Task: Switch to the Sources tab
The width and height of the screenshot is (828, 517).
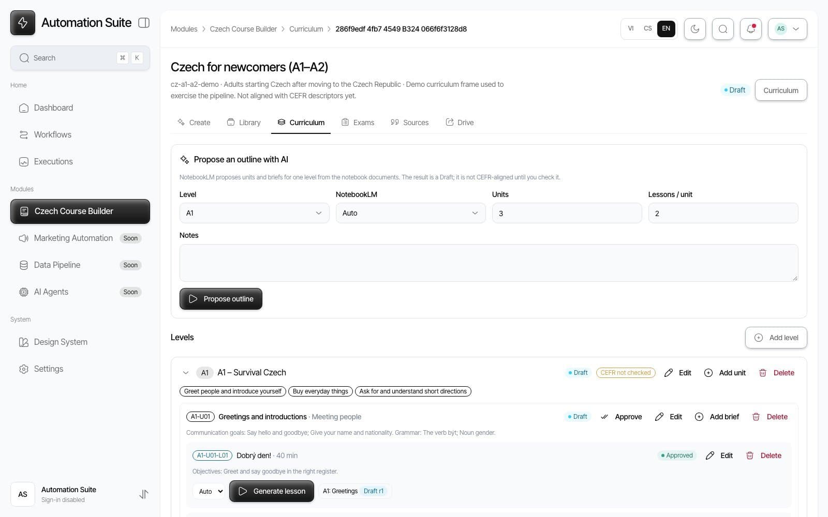Action: (x=409, y=123)
